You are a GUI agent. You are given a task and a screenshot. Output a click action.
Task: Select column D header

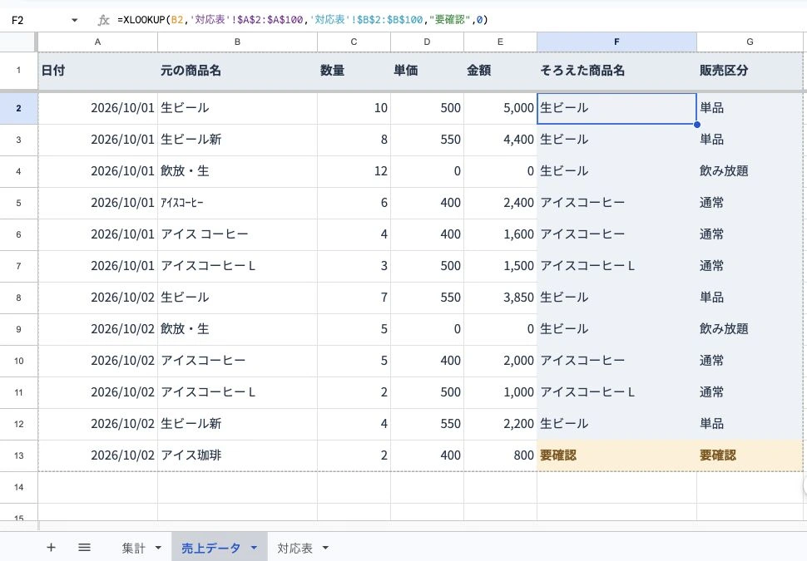point(427,42)
